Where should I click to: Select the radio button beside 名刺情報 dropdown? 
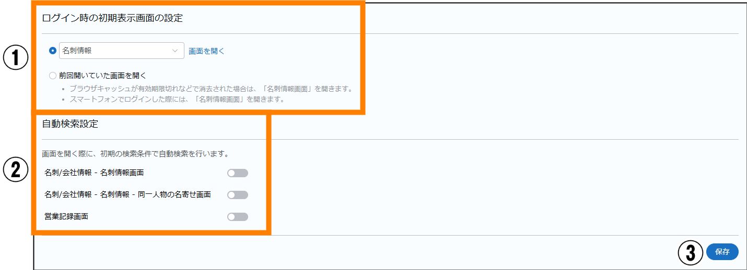click(x=52, y=51)
